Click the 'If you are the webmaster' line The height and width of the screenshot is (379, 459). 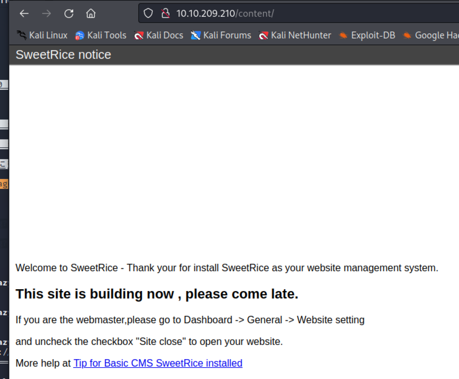[190, 320]
